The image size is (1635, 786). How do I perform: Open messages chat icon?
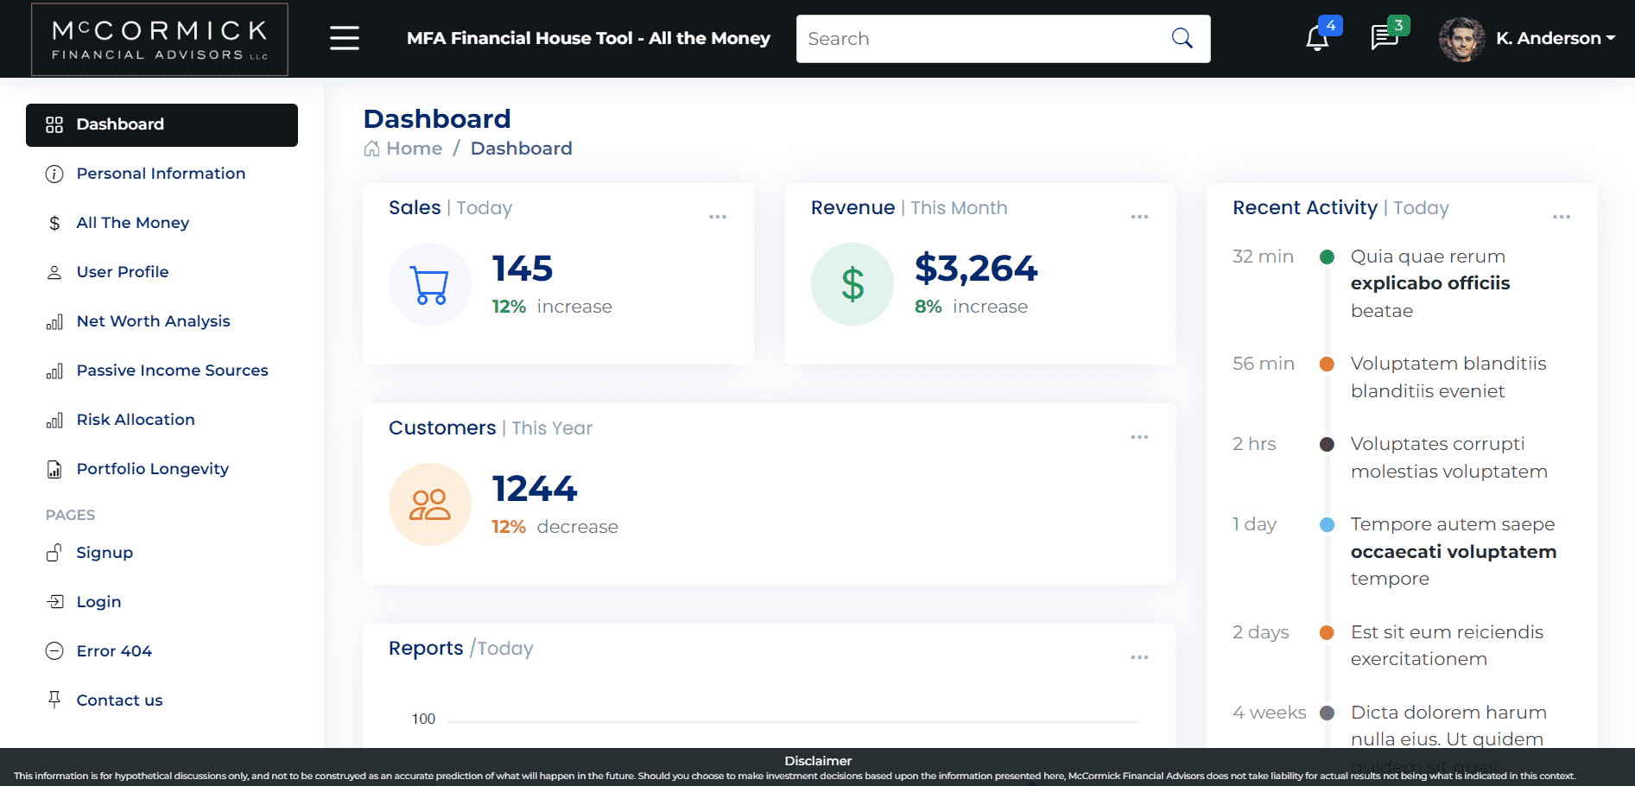coord(1385,38)
